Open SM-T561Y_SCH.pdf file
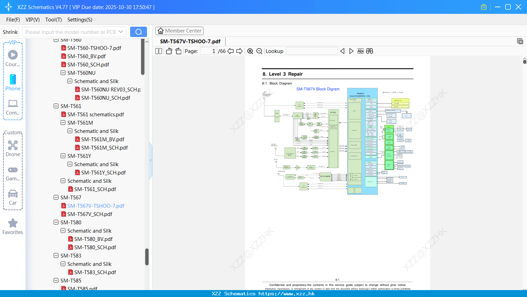 [x=103, y=172]
